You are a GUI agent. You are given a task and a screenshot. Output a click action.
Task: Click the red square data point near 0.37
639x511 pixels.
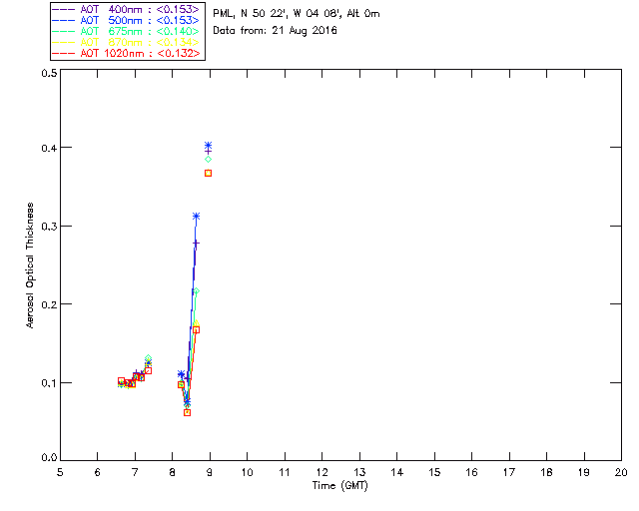tap(209, 174)
